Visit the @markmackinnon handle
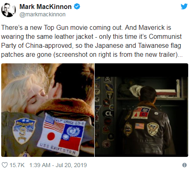 42,14
